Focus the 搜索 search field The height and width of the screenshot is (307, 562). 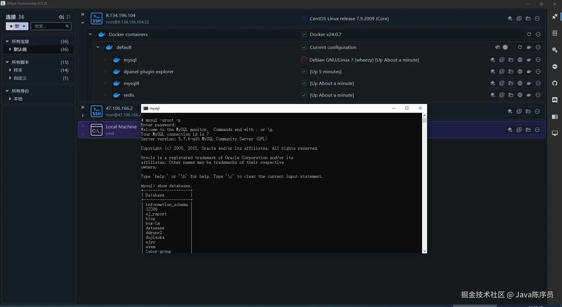coord(51,26)
